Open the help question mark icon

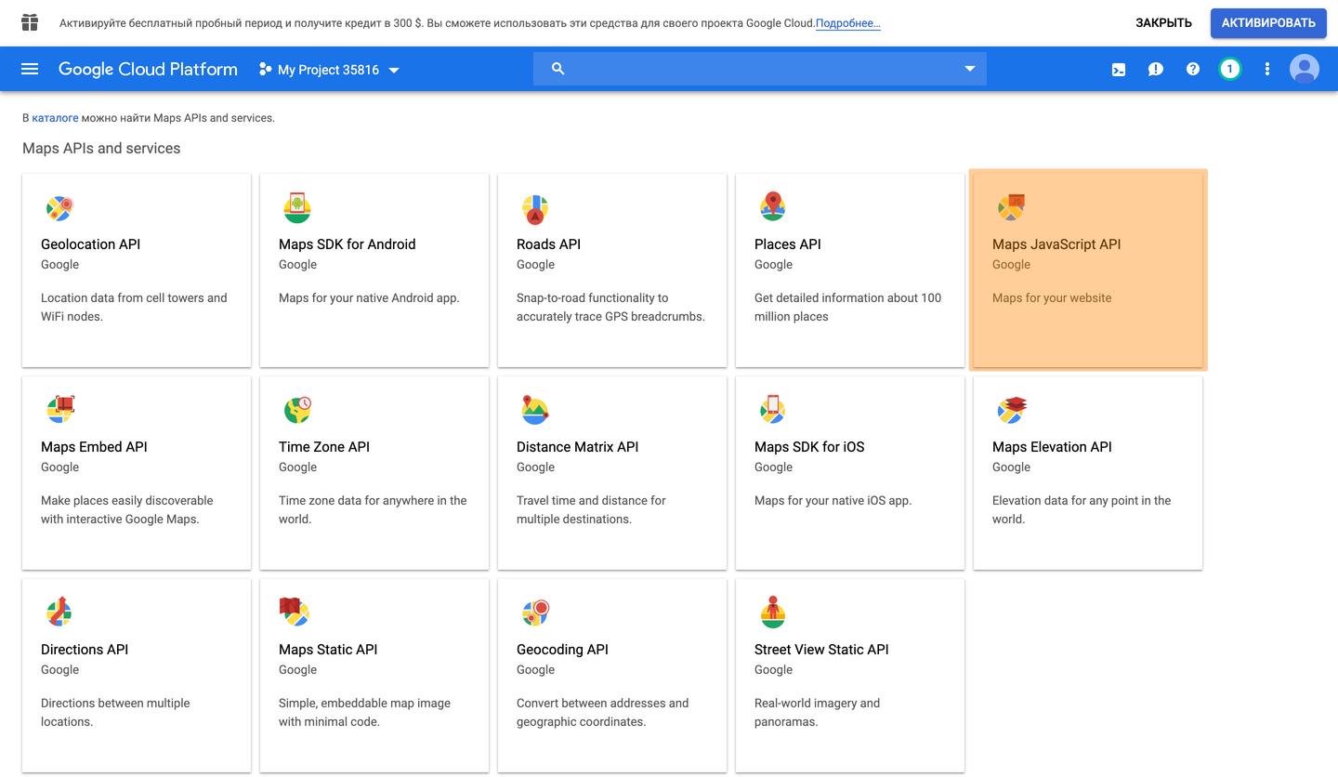[1193, 69]
